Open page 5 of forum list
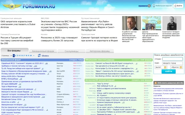This screenshot has width=185, height=115. pos(21,56)
